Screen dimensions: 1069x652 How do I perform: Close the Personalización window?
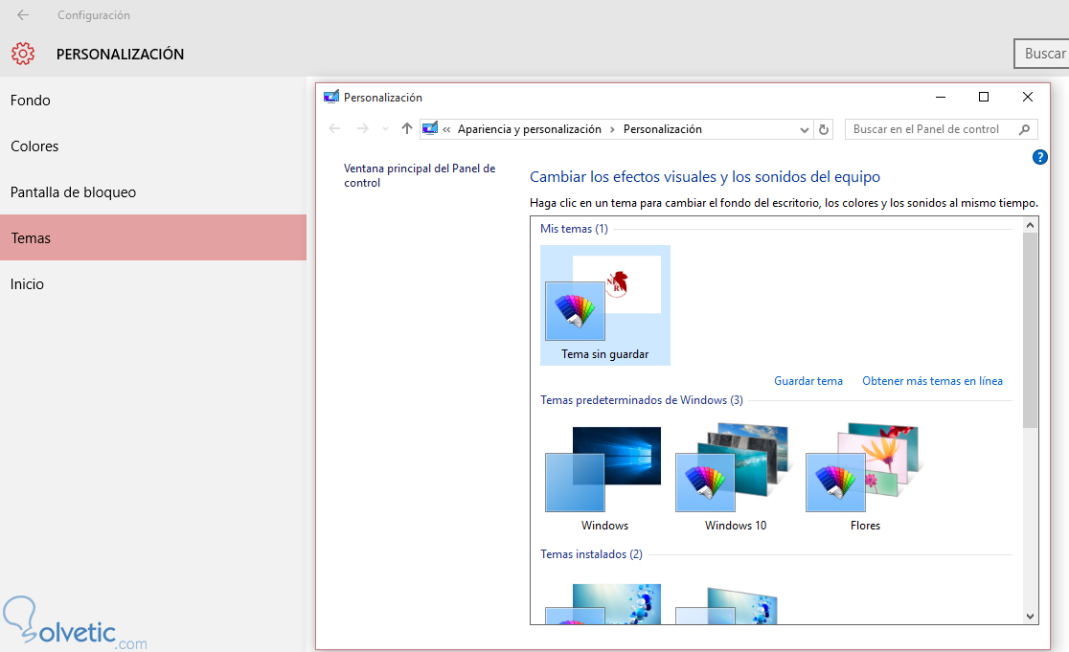pyautogui.click(x=1028, y=97)
